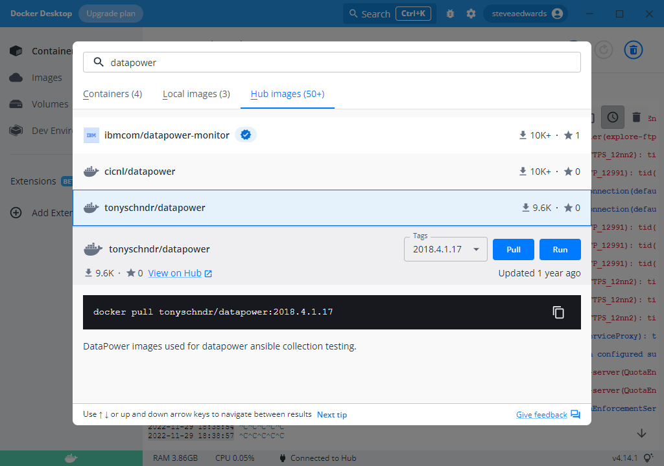664x466 pixels.
Task: Select the Containers section in the sidebar
Action: (x=52, y=50)
